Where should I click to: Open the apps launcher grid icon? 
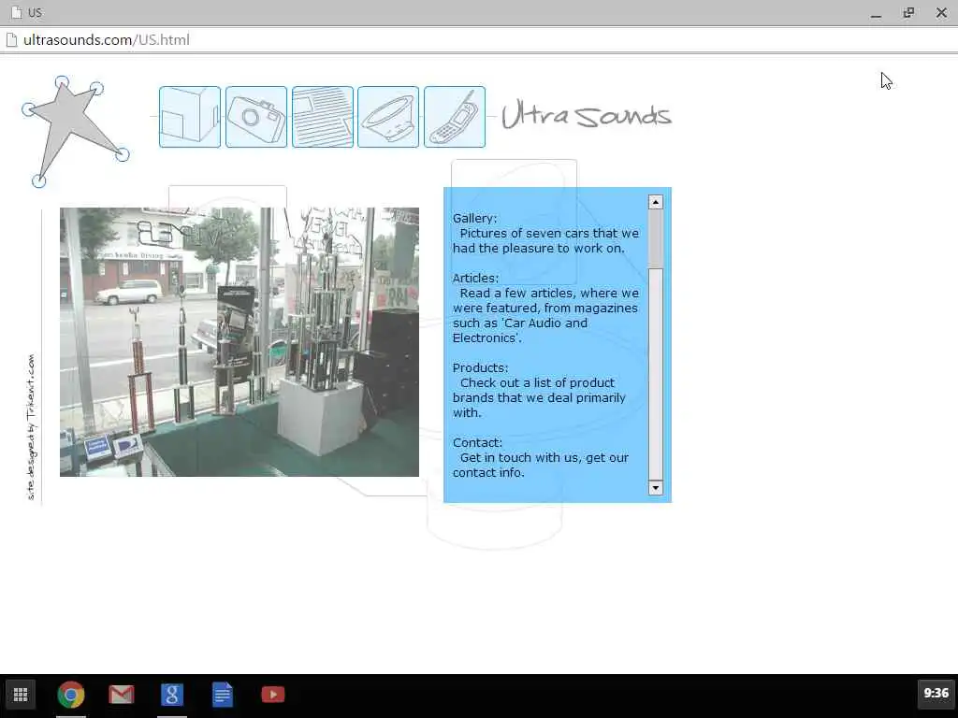pyautogui.click(x=21, y=695)
